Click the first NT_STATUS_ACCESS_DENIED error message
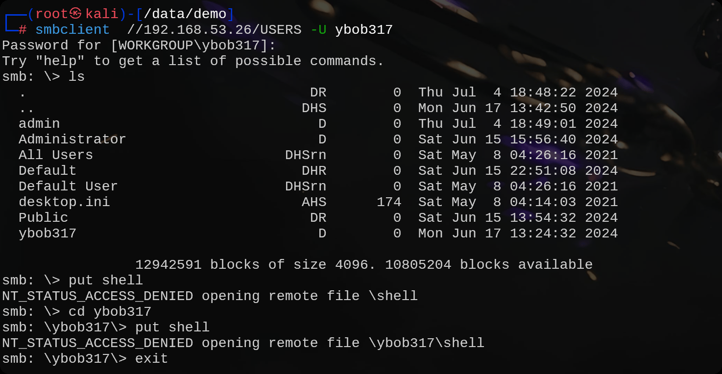The image size is (722, 374). pos(97,296)
